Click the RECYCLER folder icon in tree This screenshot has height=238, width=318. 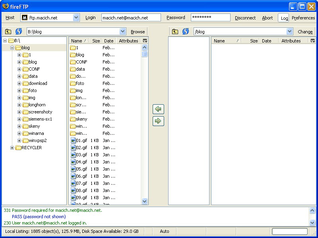point(18,148)
